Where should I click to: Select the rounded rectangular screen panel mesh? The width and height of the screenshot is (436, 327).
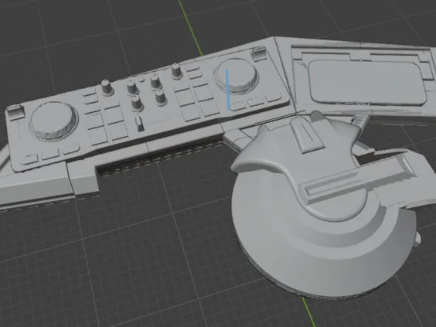[x=367, y=83]
